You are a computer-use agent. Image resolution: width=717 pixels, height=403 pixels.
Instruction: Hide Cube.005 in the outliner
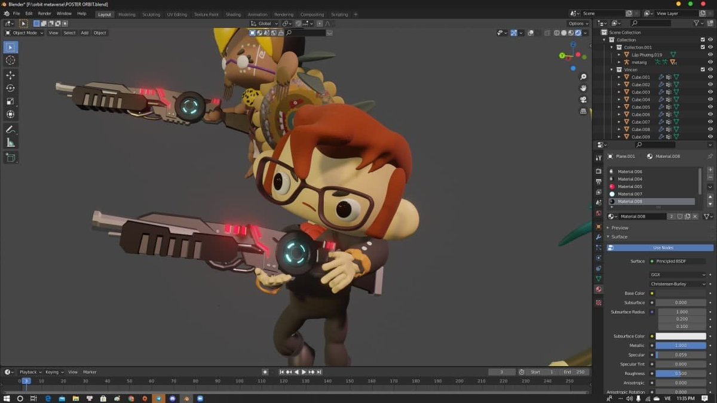click(710, 107)
